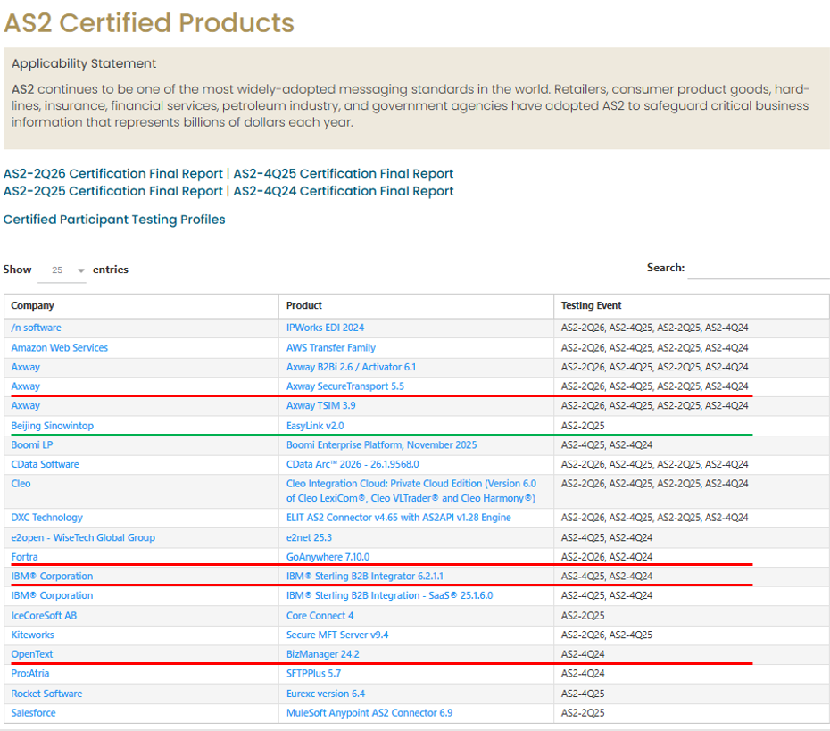This screenshot has height=731, width=830.
Task: Open the OpenText company link
Action: 32,654
